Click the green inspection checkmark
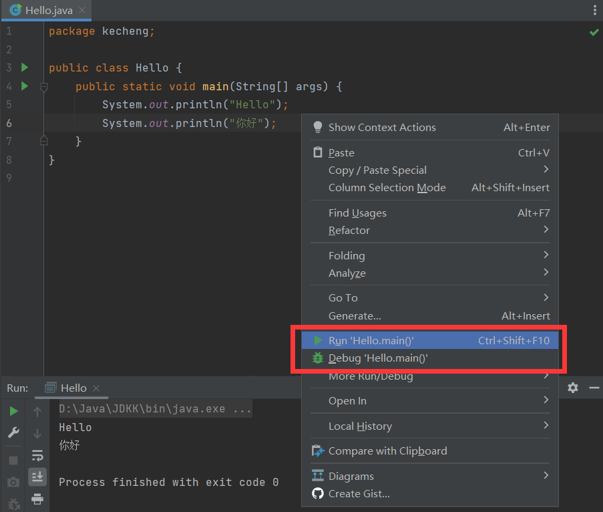 pyautogui.click(x=594, y=32)
